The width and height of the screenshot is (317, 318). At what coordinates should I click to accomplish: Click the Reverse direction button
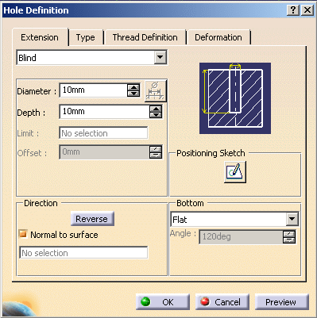pyautogui.click(x=92, y=219)
